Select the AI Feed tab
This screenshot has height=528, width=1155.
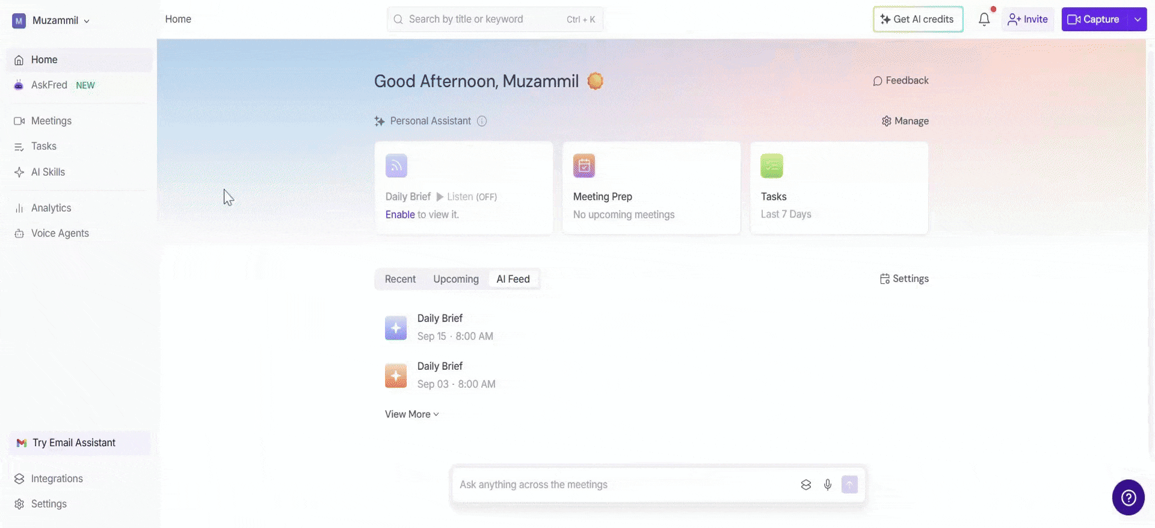tap(513, 279)
